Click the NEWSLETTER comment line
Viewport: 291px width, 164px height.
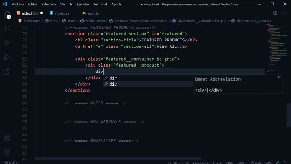pos(102,141)
